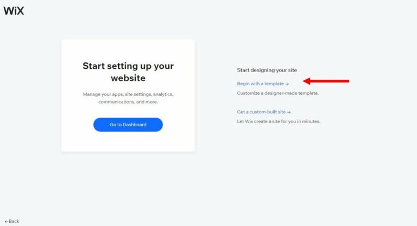This screenshot has width=417, height=226.
Task: Click empty white card area below dashboard button
Action: pos(128,142)
